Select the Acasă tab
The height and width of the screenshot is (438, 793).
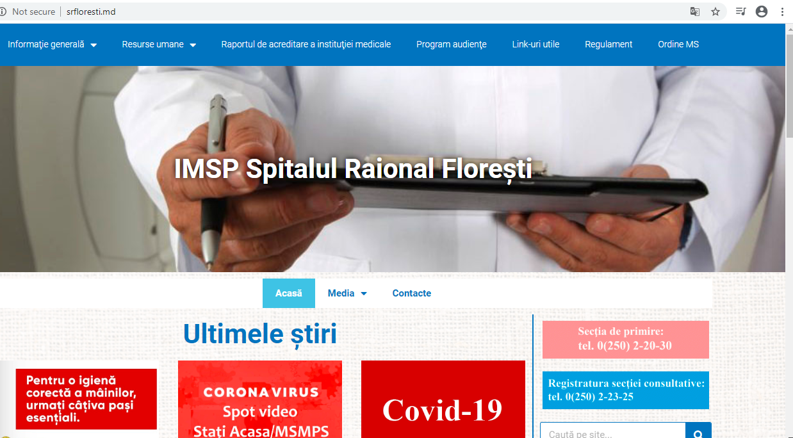click(288, 293)
